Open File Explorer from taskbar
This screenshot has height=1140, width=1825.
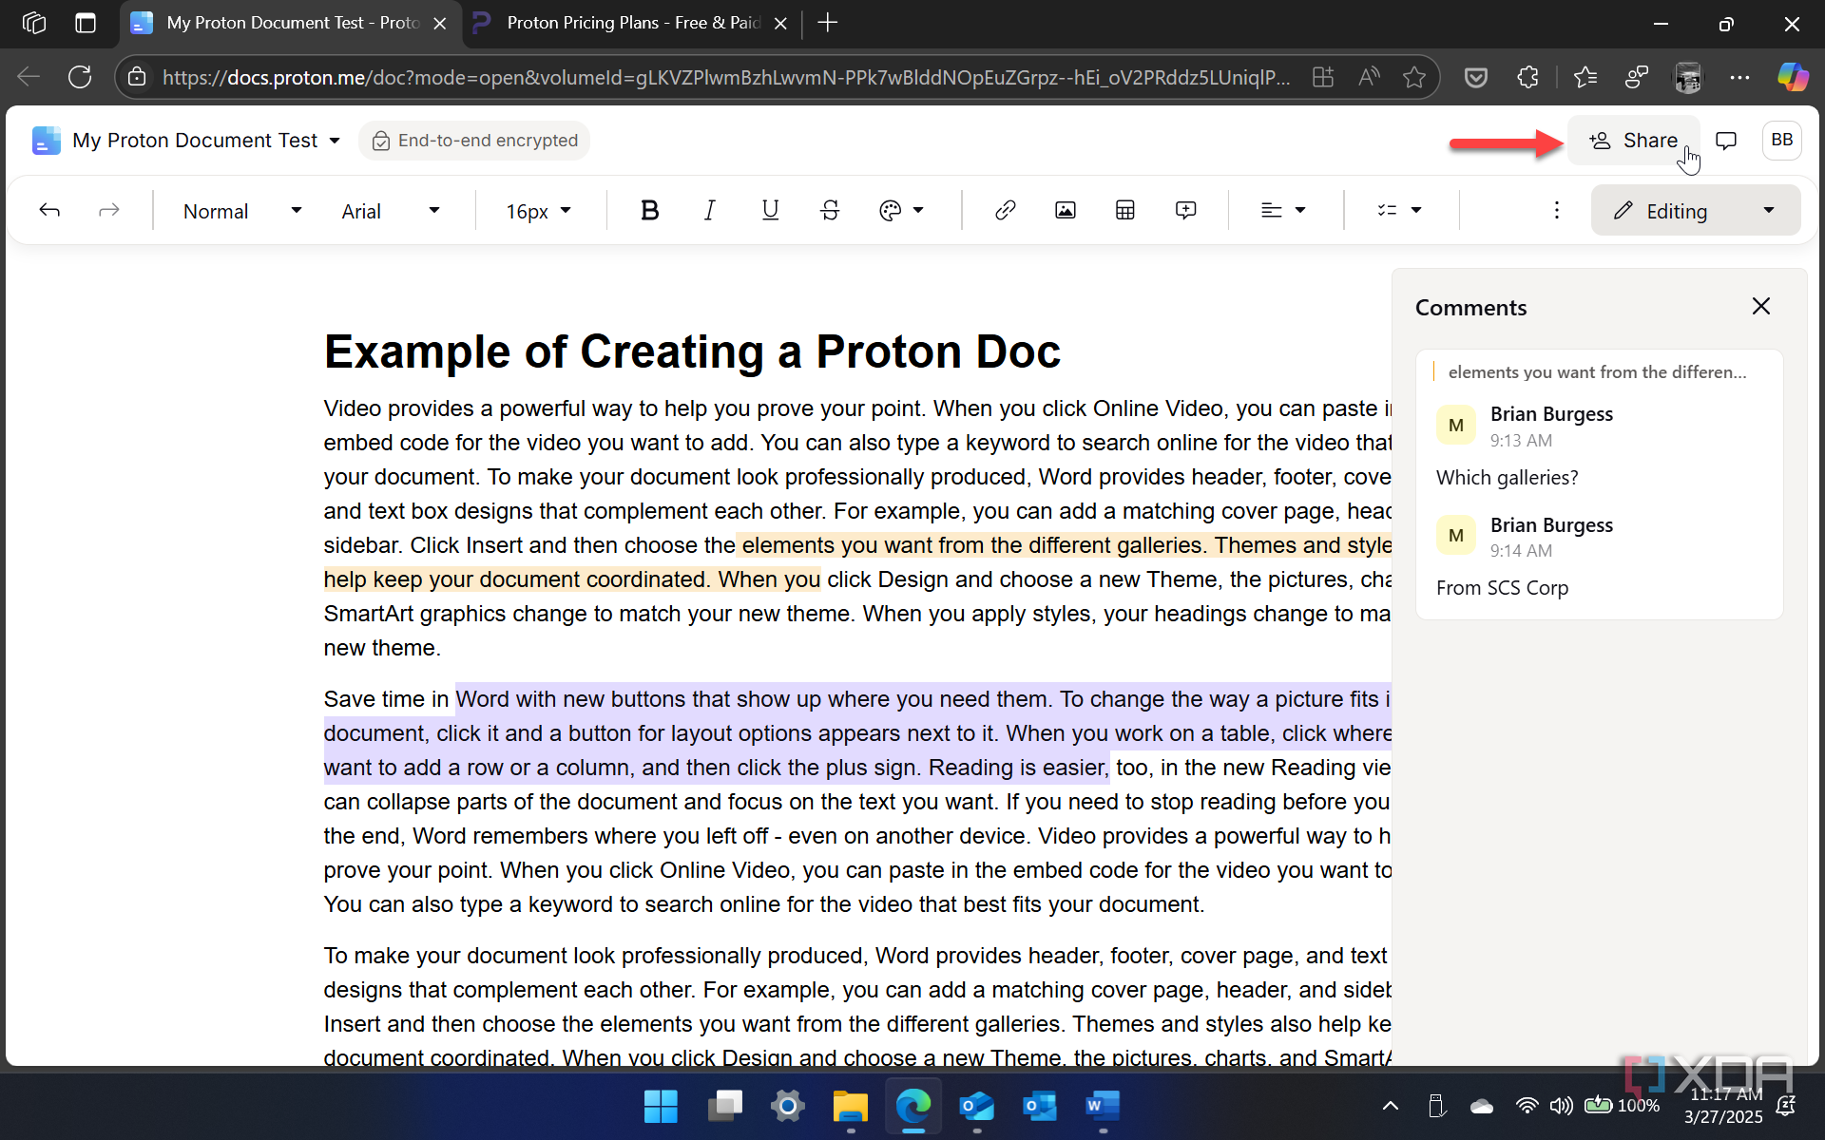pos(851,1106)
